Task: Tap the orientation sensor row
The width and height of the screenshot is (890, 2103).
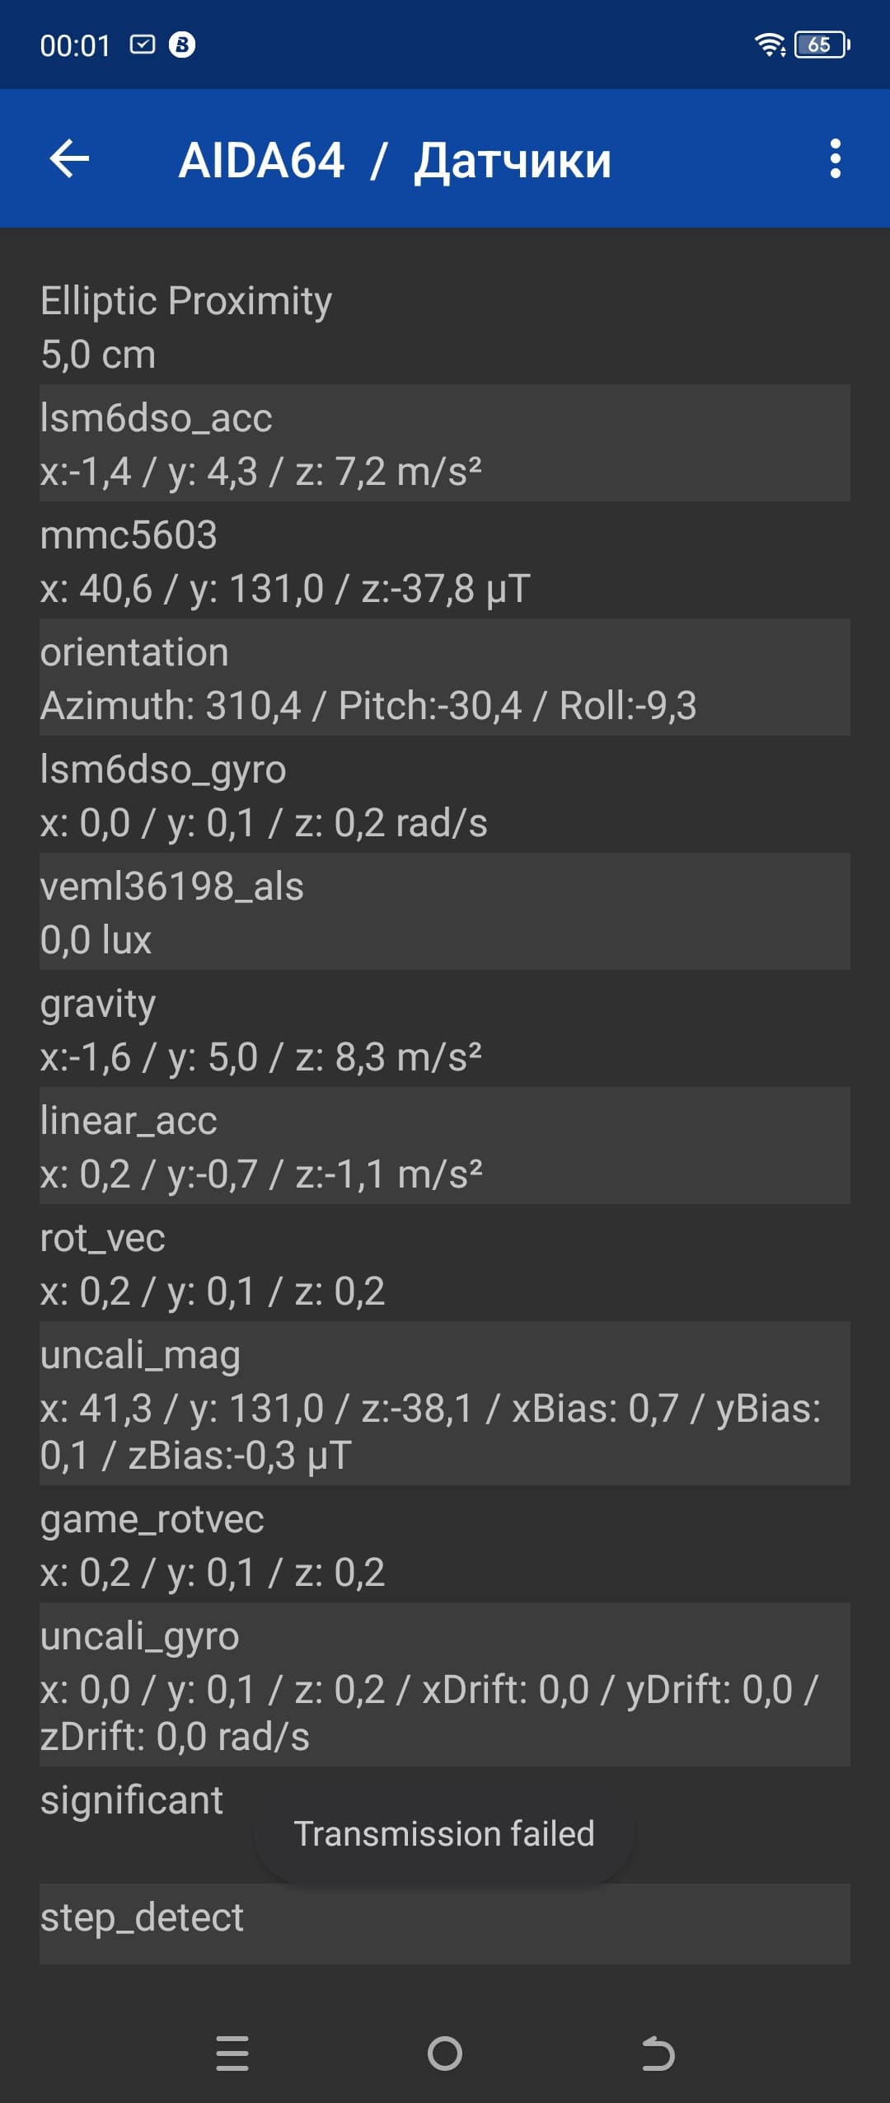Action: [x=444, y=678]
